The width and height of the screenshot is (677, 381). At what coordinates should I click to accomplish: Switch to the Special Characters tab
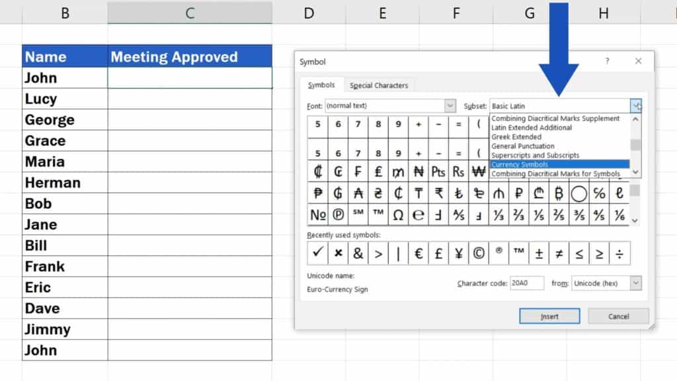[379, 85]
